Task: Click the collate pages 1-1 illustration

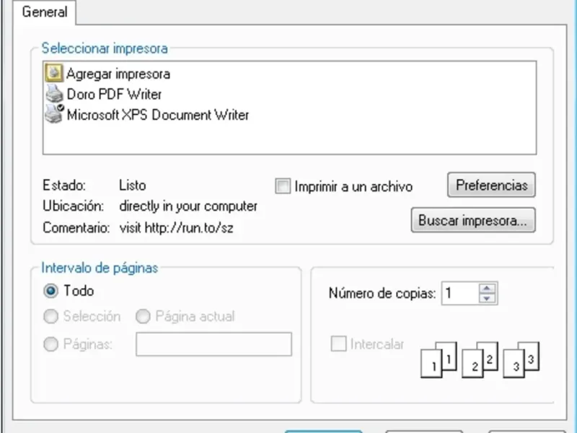Action: click(439, 359)
